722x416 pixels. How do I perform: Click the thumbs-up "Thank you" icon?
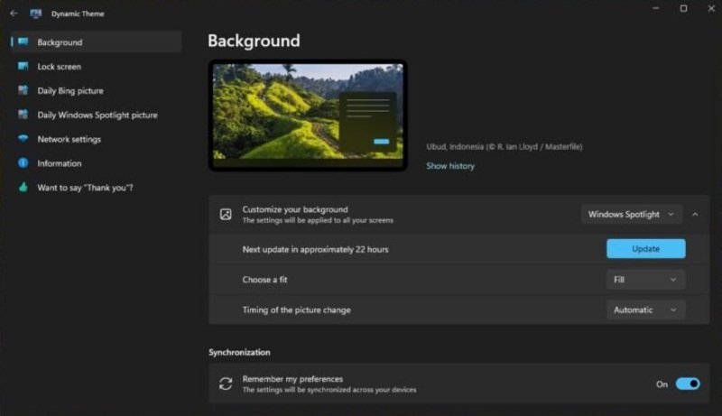[23, 188]
